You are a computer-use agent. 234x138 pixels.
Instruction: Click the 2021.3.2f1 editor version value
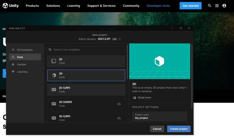coord(104,39)
